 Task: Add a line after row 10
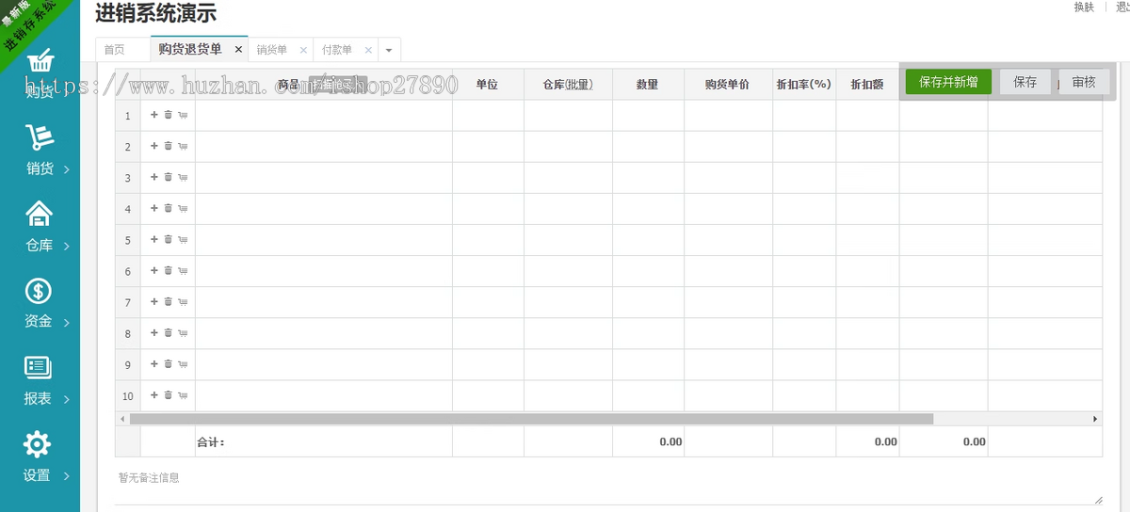click(x=154, y=394)
